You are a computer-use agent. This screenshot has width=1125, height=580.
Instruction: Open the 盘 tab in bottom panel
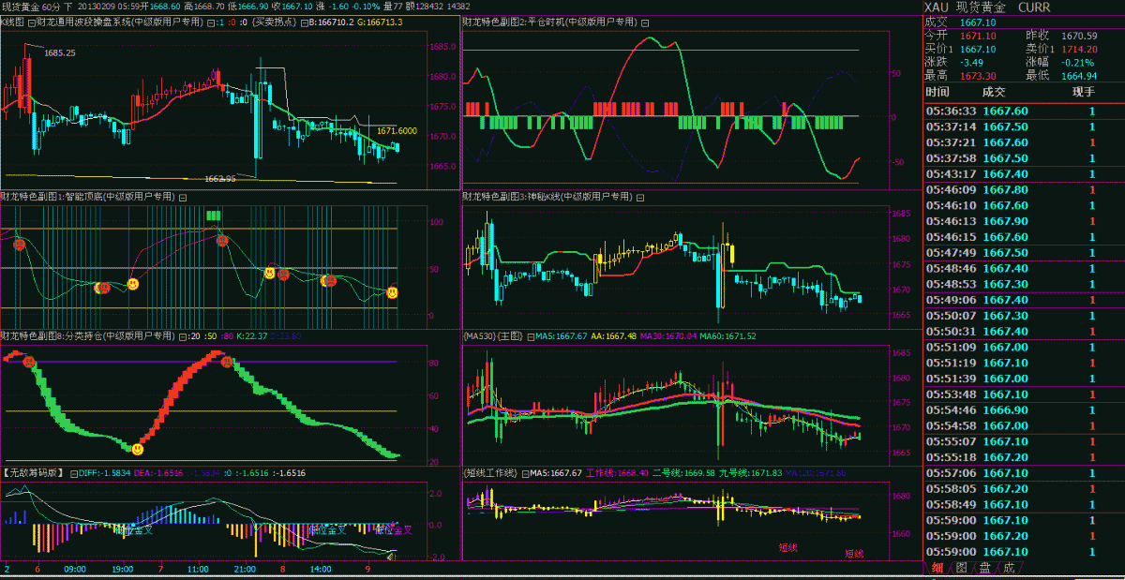pyautogui.click(x=984, y=568)
